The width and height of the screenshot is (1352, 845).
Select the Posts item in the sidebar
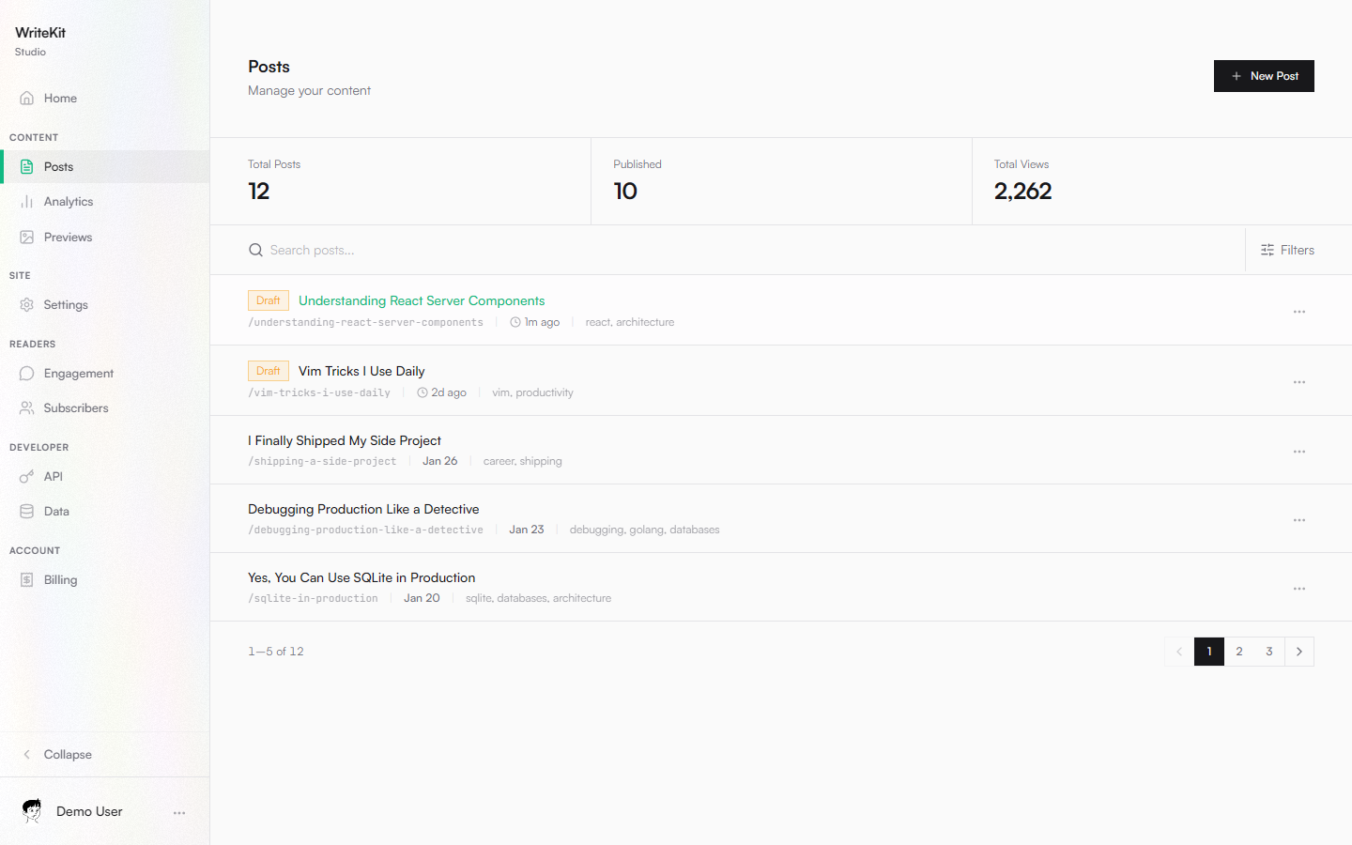pos(59,166)
